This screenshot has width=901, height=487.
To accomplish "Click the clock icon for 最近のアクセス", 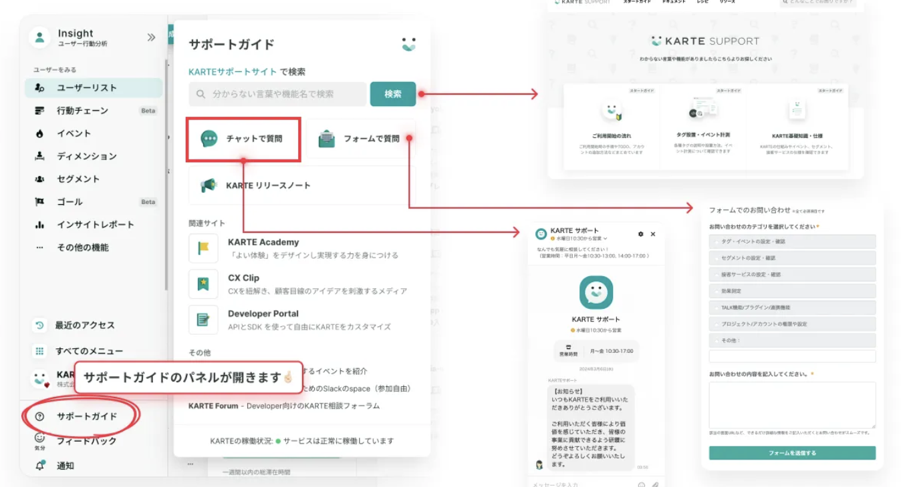I will pos(39,326).
